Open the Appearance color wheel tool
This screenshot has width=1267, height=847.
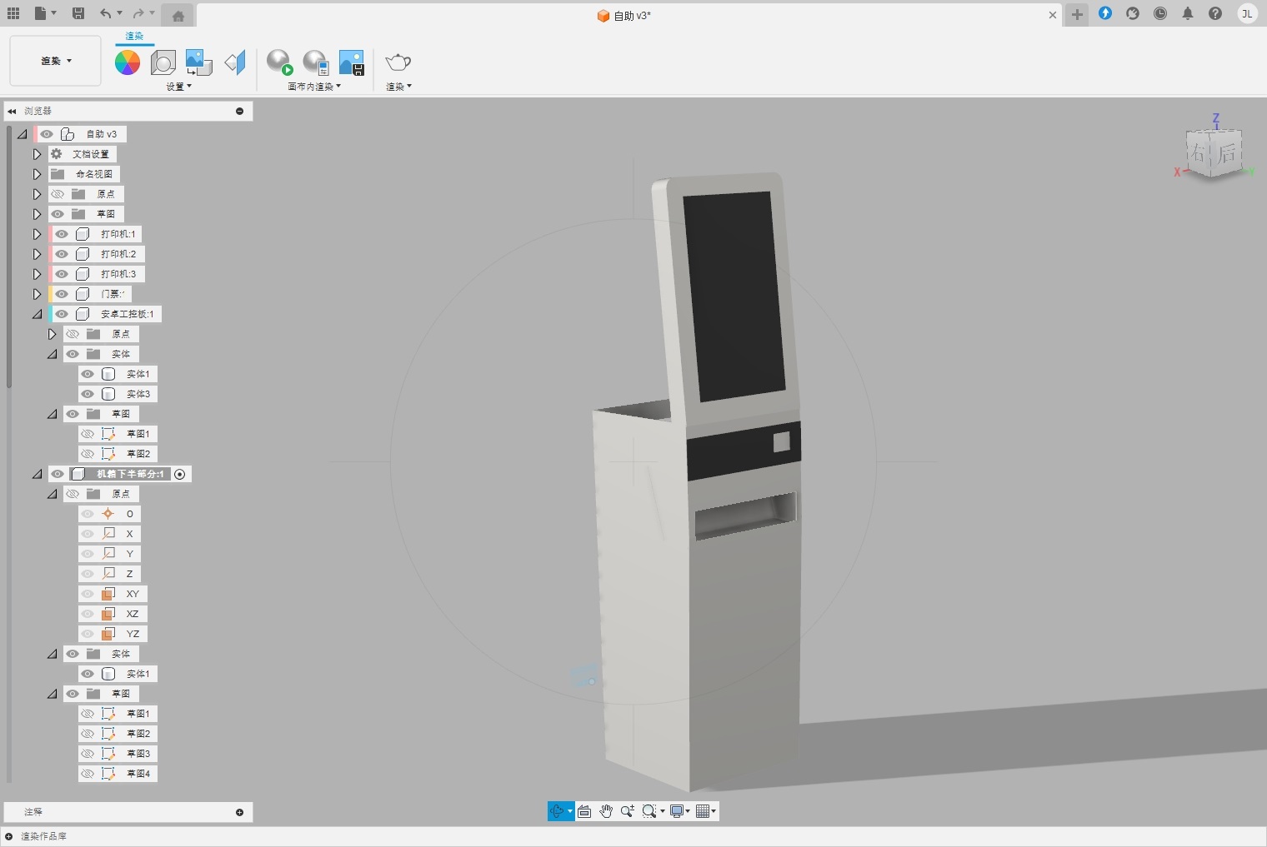tap(128, 62)
